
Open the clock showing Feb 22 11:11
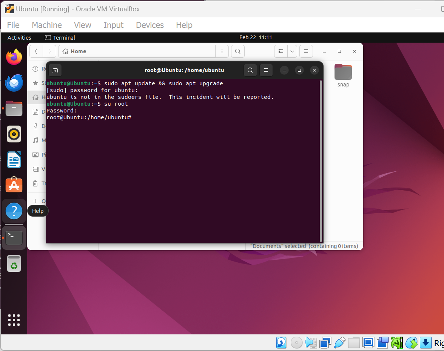pyautogui.click(x=255, y=37)
